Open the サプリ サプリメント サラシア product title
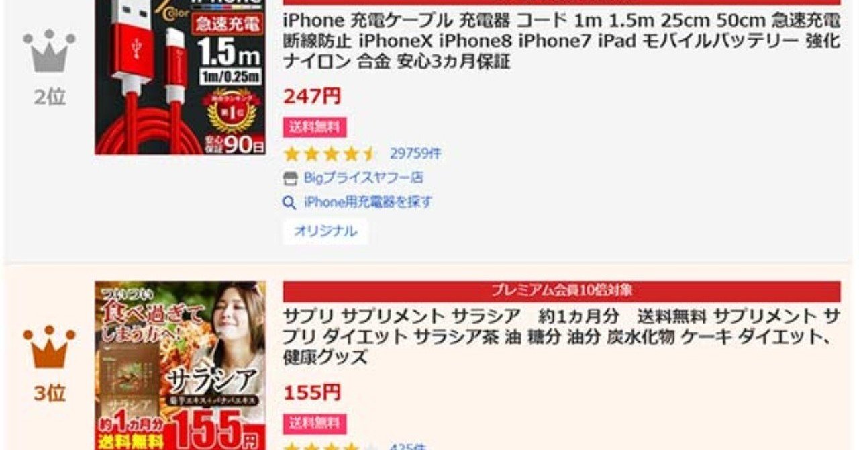Screen dimensions: 859x450 tap(561, 336)
